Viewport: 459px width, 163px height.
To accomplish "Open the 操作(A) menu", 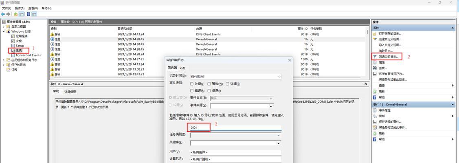I will click(x=20, y=8).
